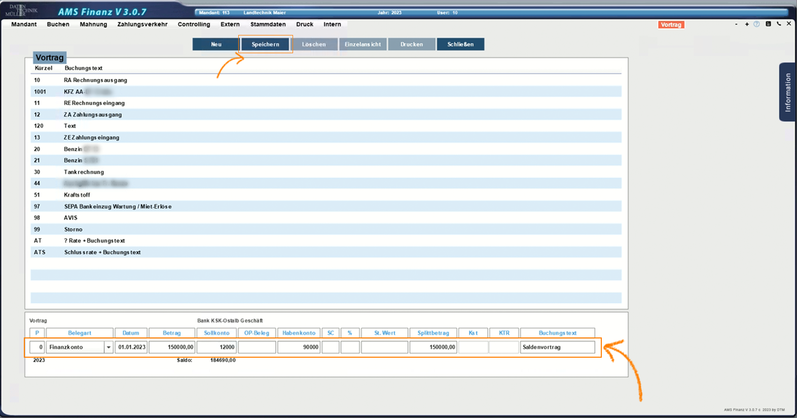Viewport: 797px width, 418px height.
Task: Click the plus zoom icon
Action: pos(747,24)
